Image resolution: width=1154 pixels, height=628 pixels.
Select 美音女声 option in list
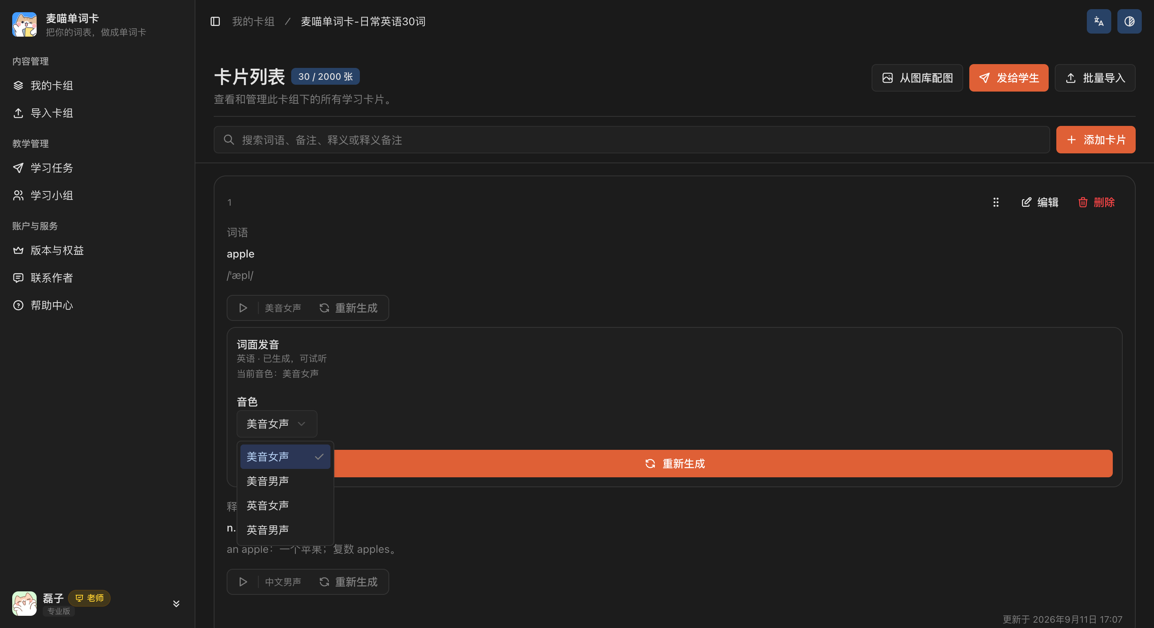pos(285,456)
